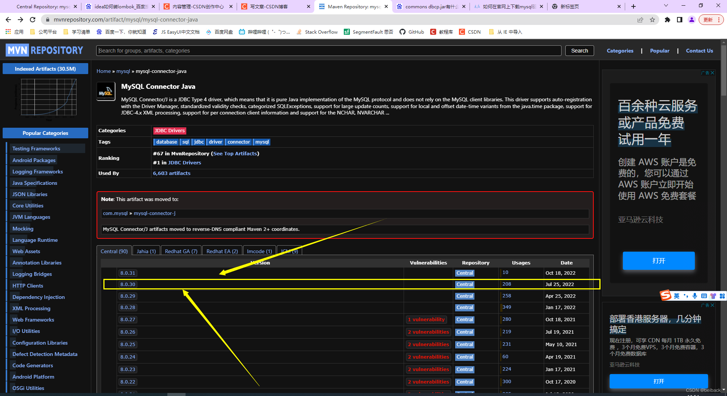Select the Central (90) repository tab
Screen dimensions: 727x396
(x=114, y=251)
